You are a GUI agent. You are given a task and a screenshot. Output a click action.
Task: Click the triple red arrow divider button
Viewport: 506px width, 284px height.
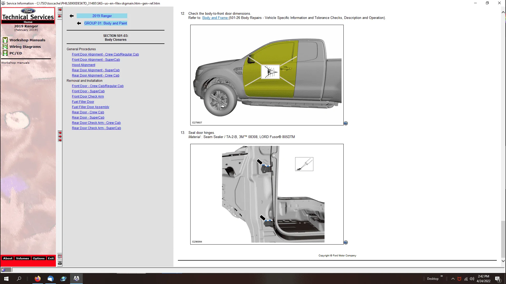(x=60, y=136)
